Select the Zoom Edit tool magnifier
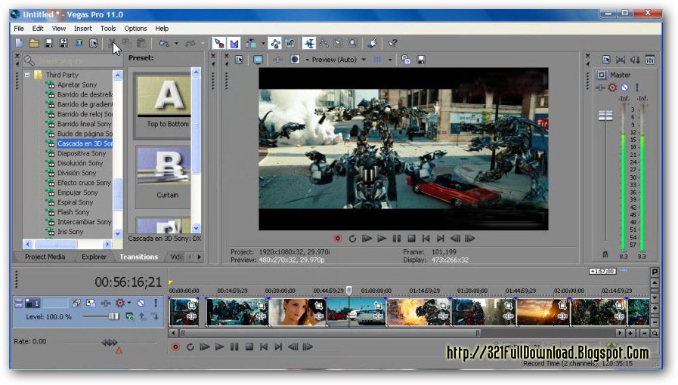The width and height of the screenshot is (678, 385). (353, 43)
